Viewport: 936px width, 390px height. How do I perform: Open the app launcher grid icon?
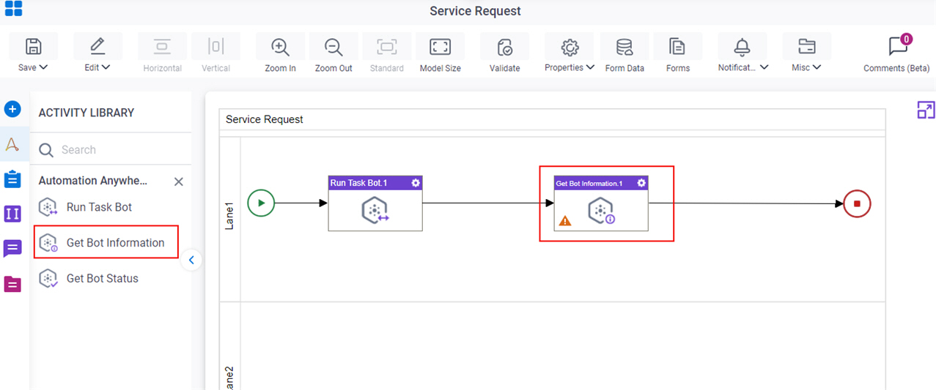click(x=13, y=8)
